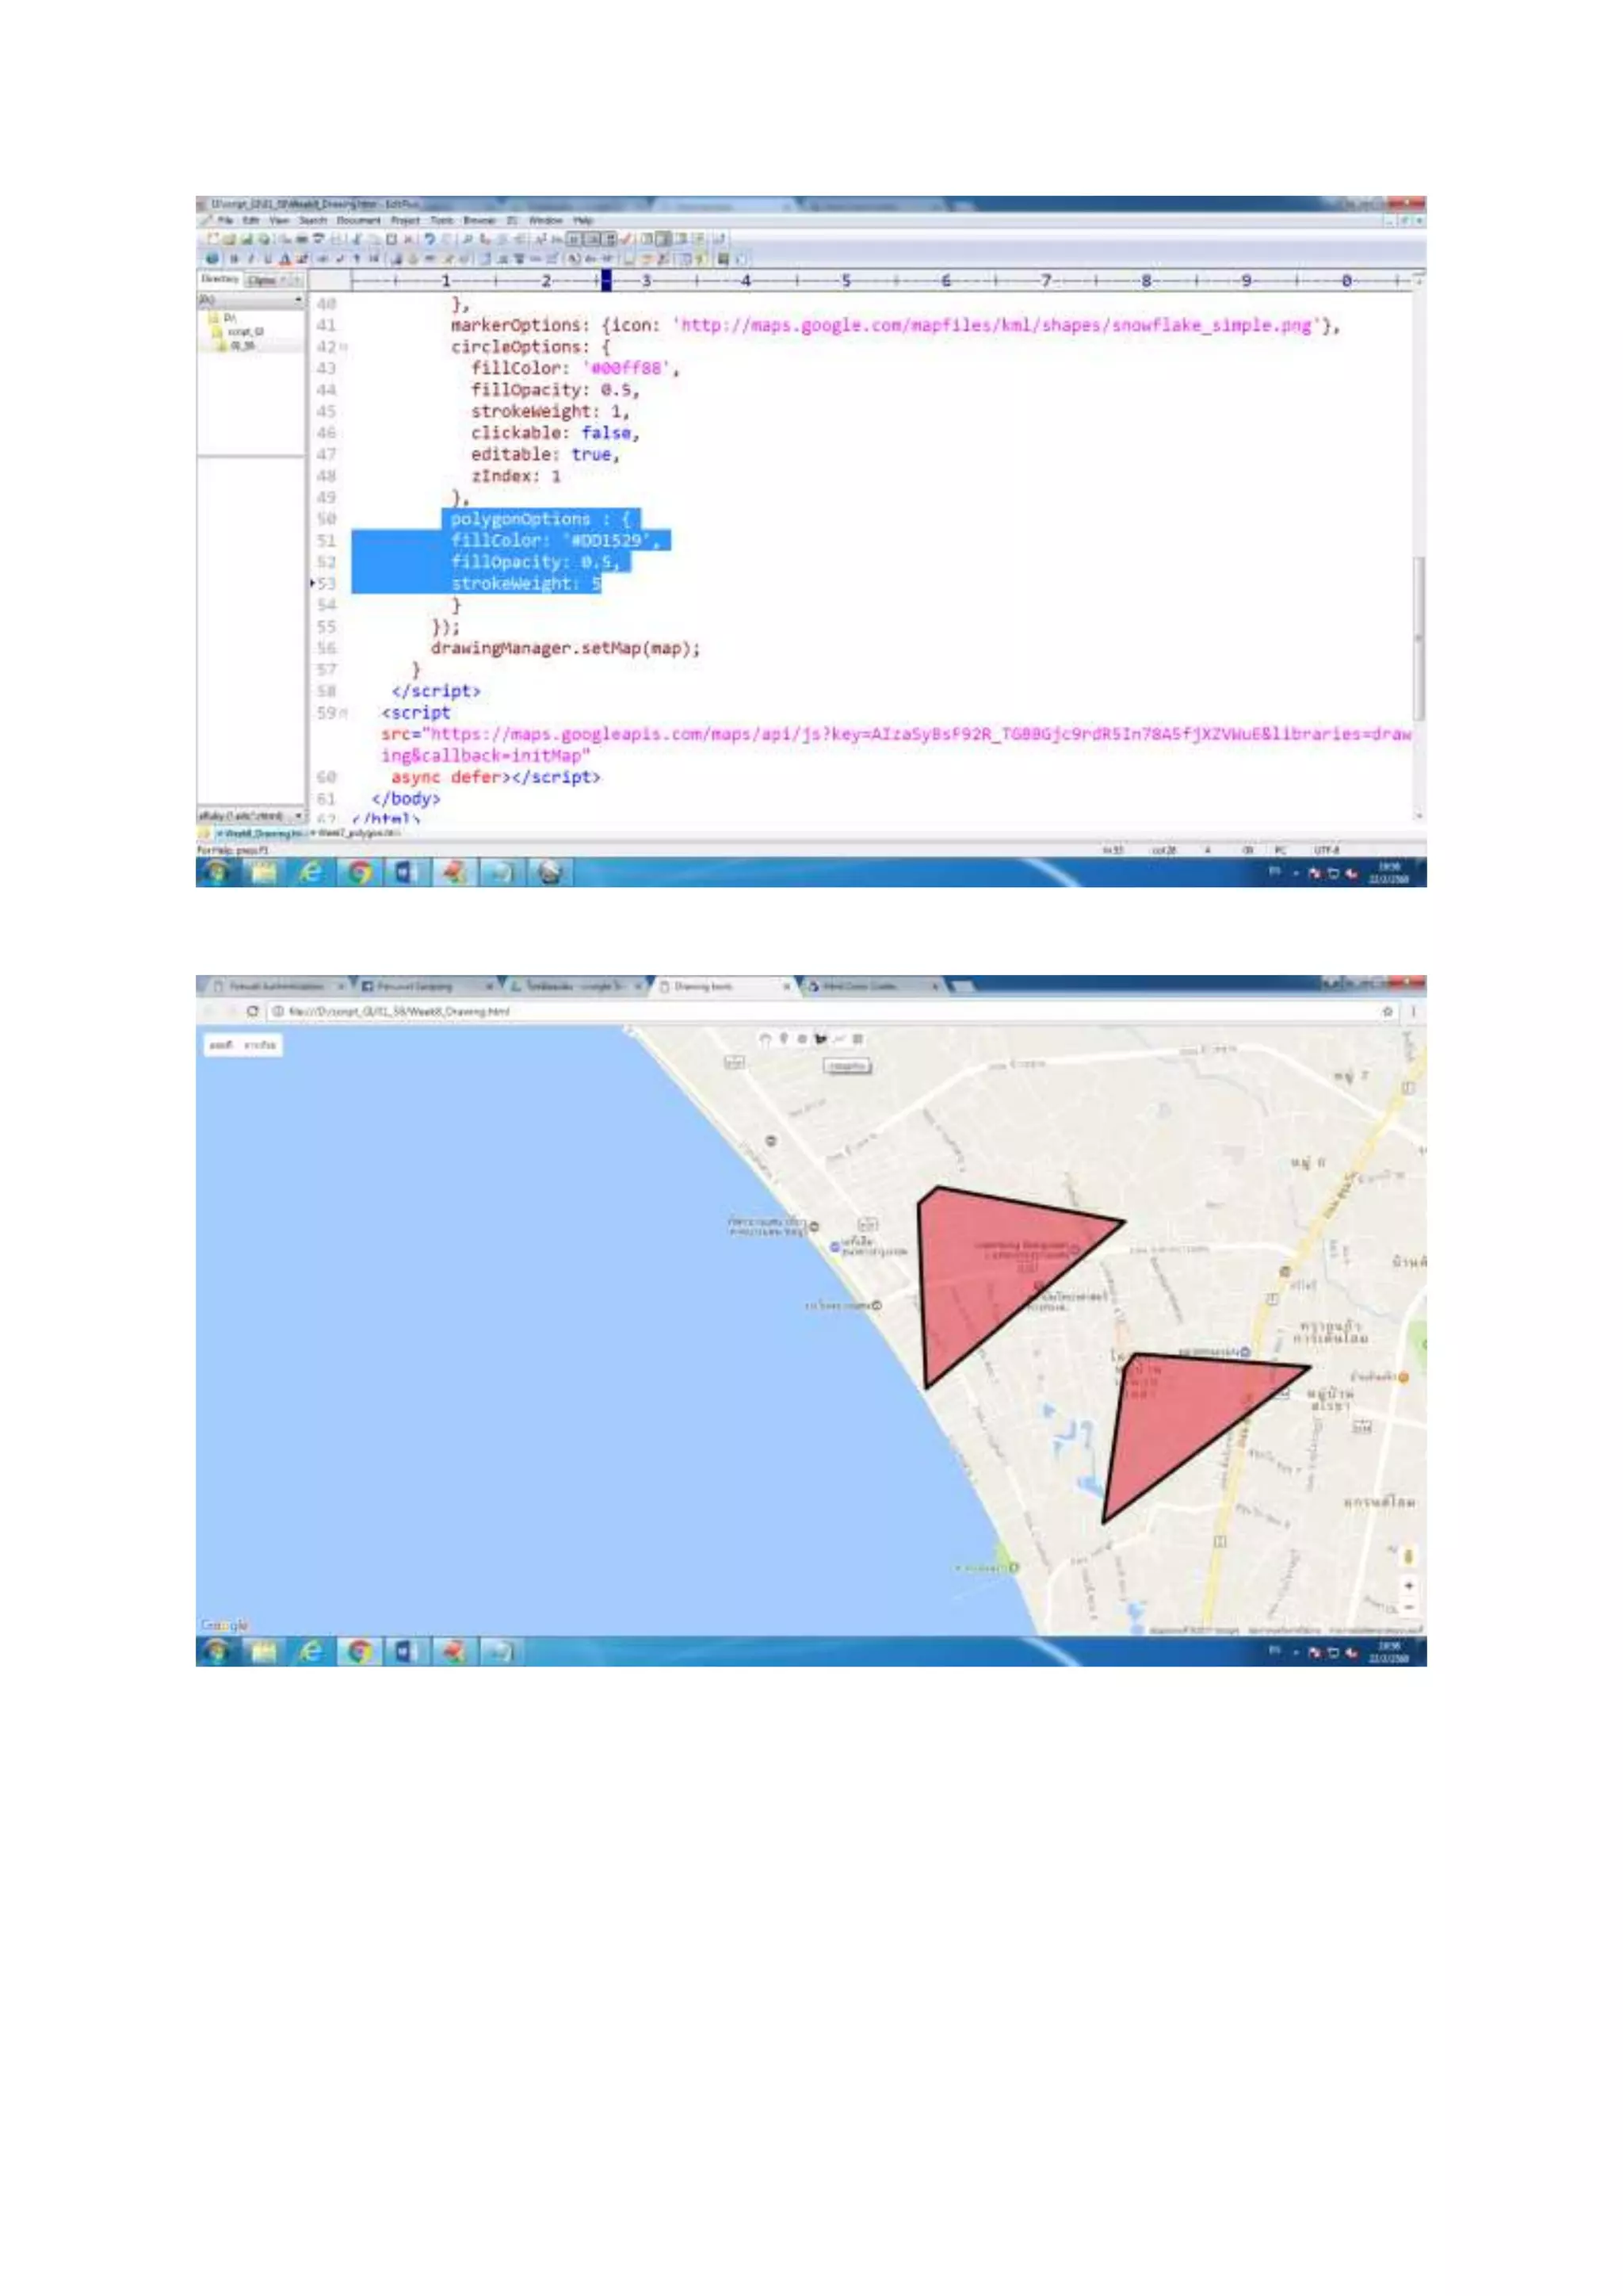Zoom in with map plus button
The height and width of the screenshot is (2296, 1623).
tap(1408, 1585)
